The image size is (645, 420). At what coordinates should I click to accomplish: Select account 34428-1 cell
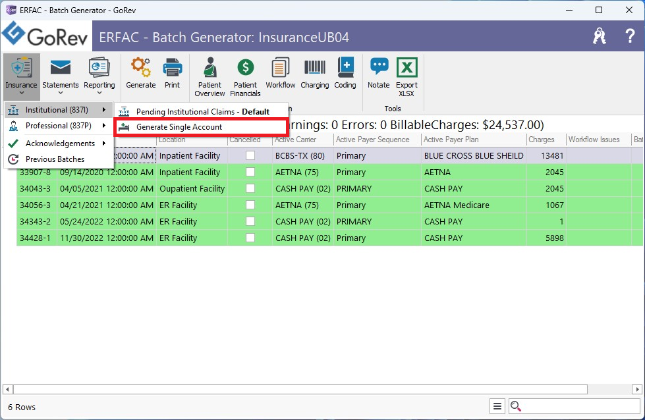tap(36, 238)
